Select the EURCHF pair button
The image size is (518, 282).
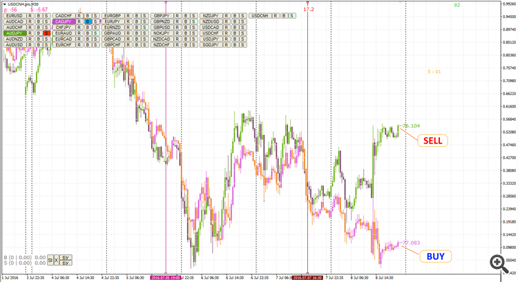click(x=64, y=45)
